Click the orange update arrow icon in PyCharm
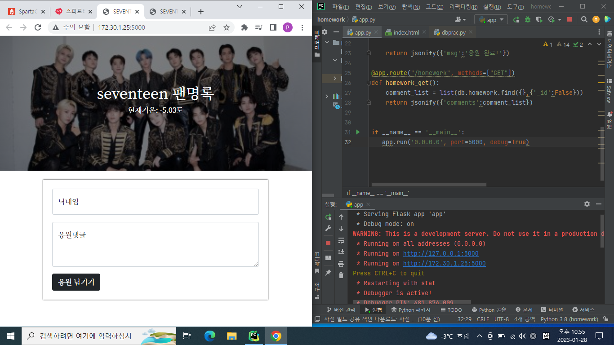The height and width of the screenshot is (345, 614). coord(596,19)
